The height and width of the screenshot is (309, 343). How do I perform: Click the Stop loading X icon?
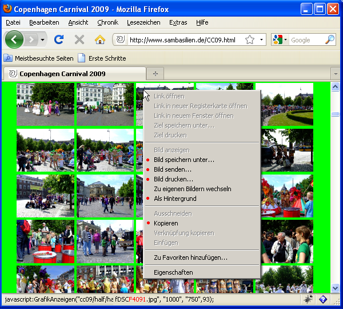[79, 39]
